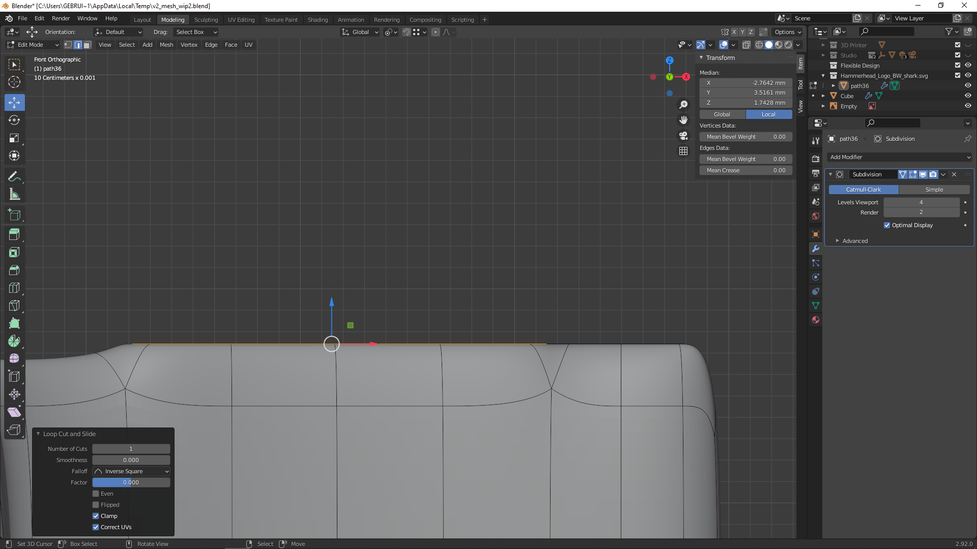Disable the Clamp checkbox
977x549 pixels.
tap(96, 516)
